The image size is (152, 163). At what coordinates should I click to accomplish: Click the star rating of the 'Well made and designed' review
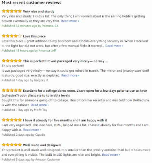pos(12,145)
